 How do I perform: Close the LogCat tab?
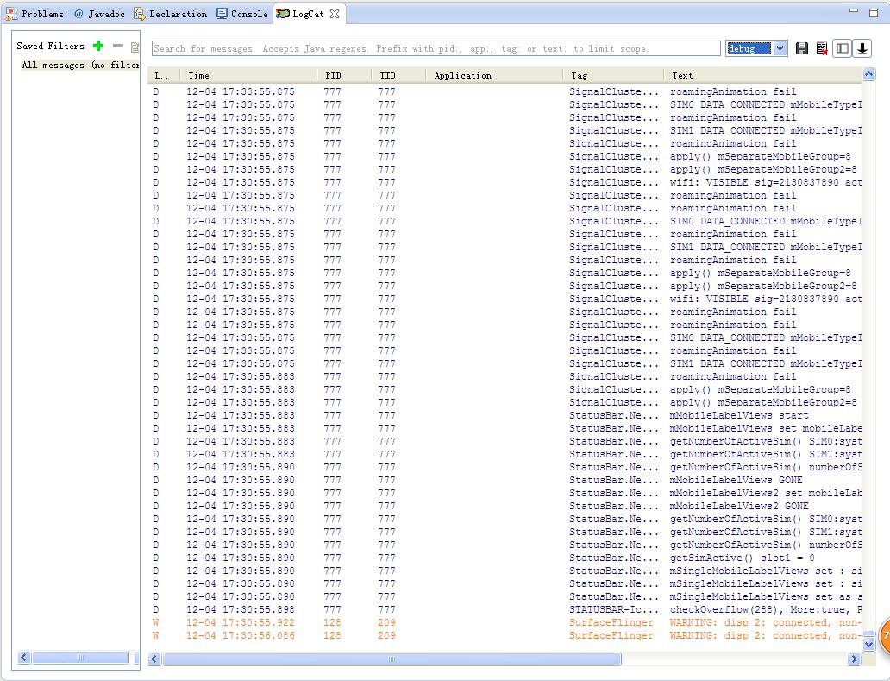pyautogui.click(x=335, y=14)
